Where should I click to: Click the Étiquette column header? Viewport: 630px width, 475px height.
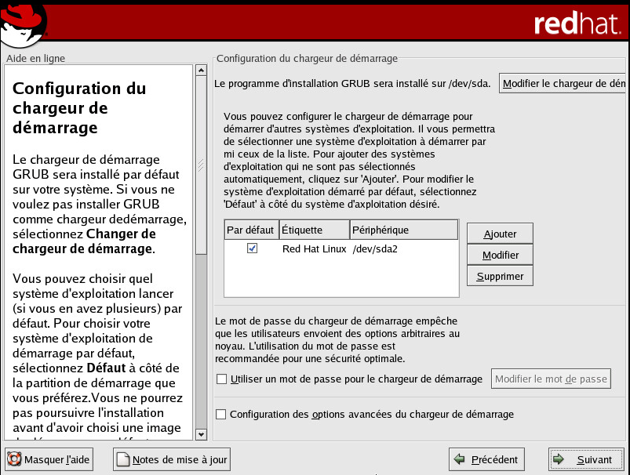click(x=315, y=230)
